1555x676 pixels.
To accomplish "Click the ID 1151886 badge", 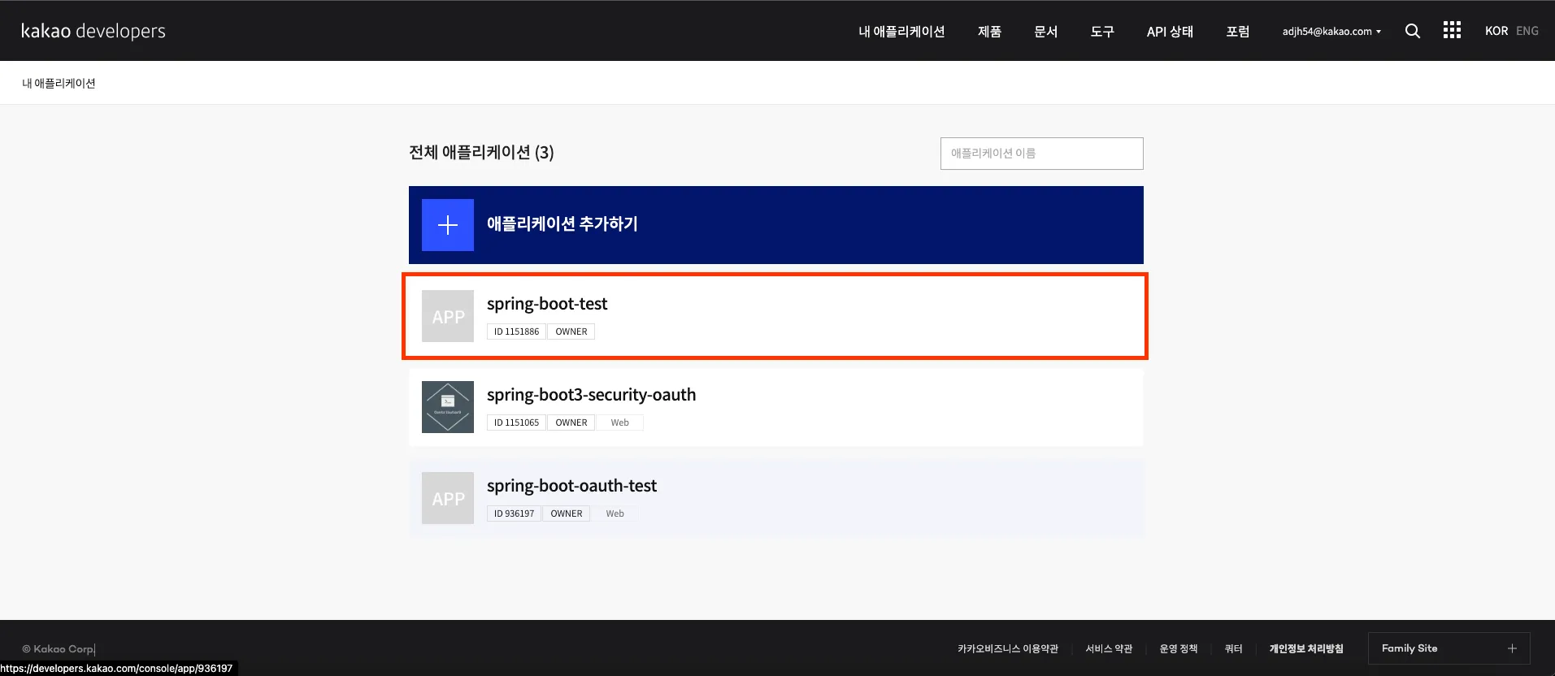I will click(516, 331).
